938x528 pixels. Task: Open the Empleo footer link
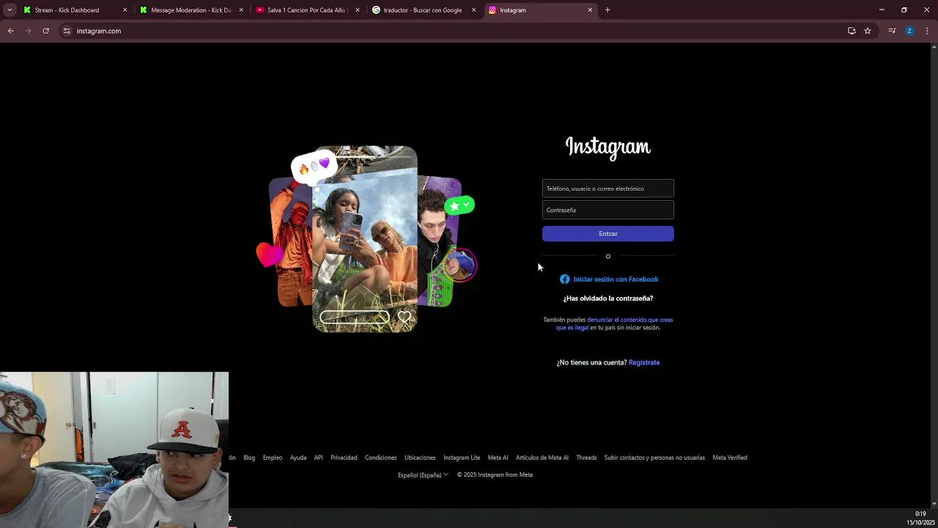click(x=273, y=458)
